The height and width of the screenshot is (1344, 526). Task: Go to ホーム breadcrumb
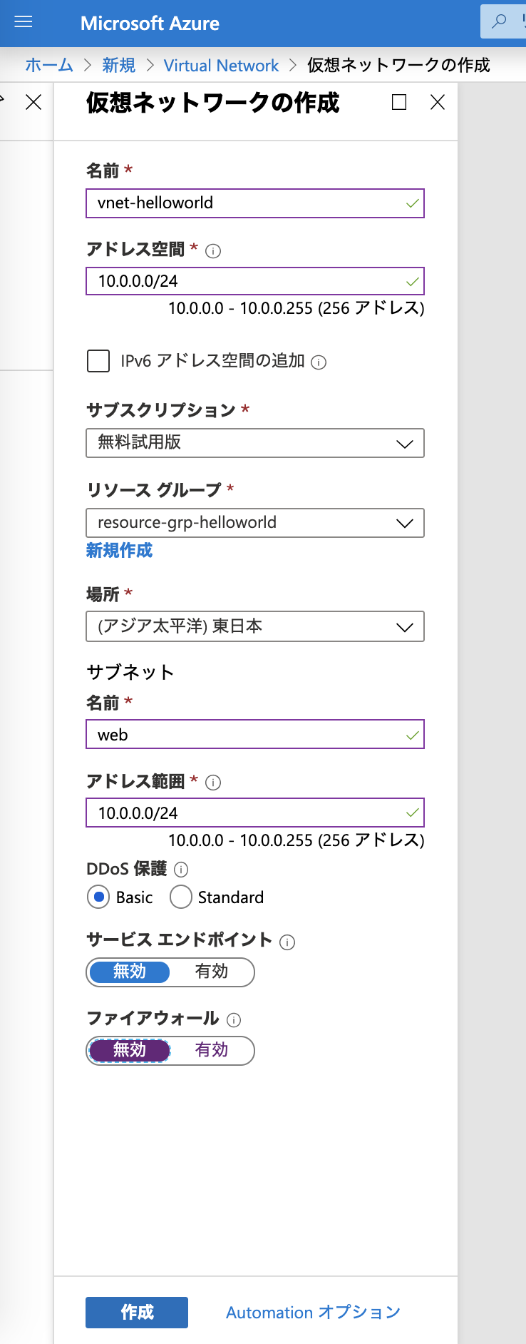coord(49,65)
